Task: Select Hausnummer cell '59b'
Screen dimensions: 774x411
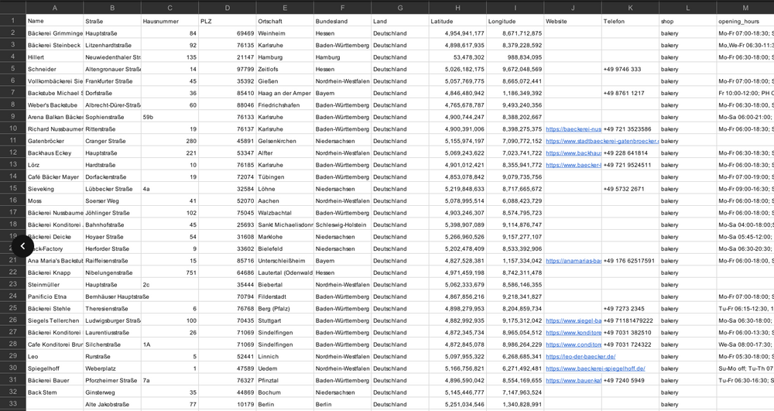Action: click(x=170, y=117)
